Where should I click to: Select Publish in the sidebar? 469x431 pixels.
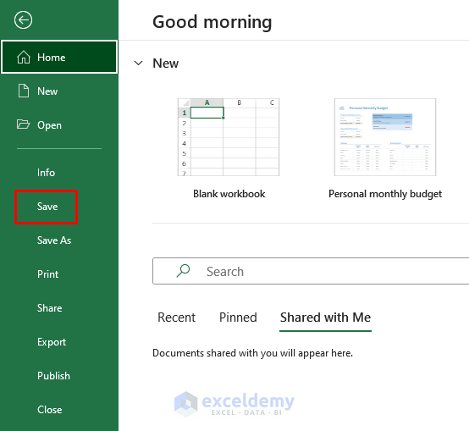53,376
